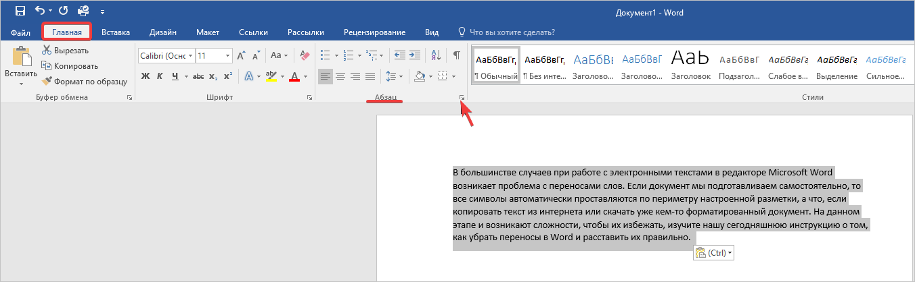Click the Копировать button
915x282 pixels.
(x=70, y=66)
